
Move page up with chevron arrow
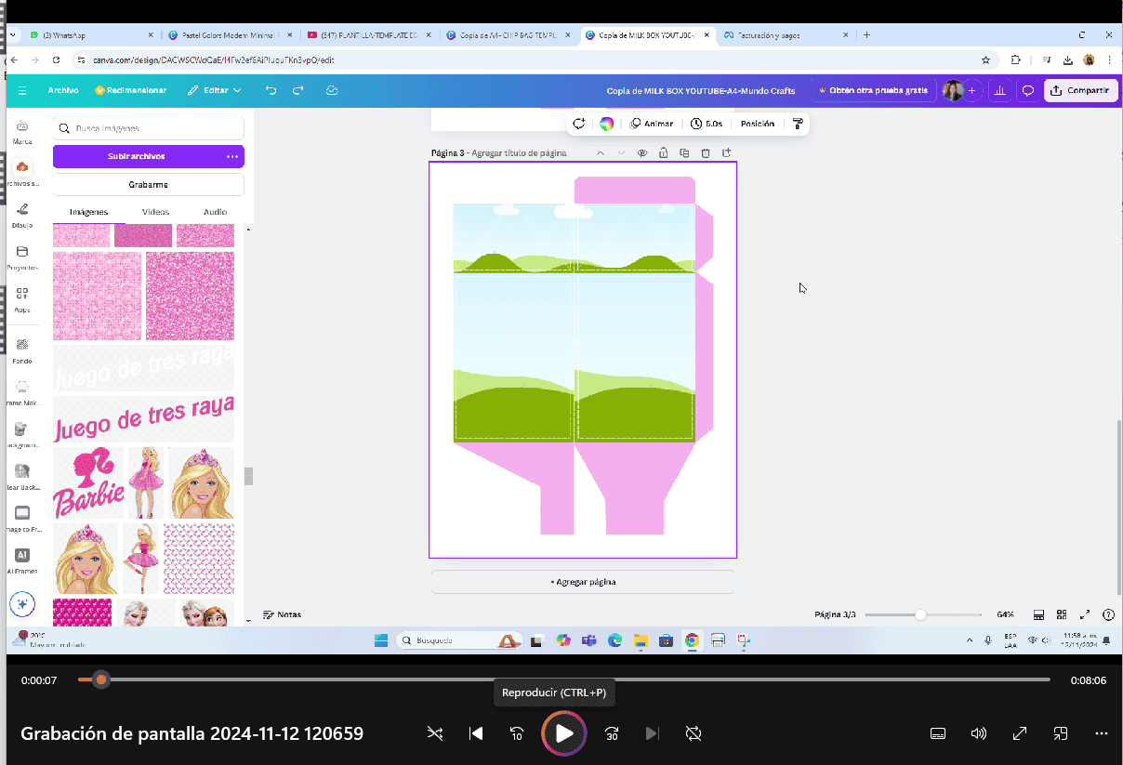click(x=601, y=152)
